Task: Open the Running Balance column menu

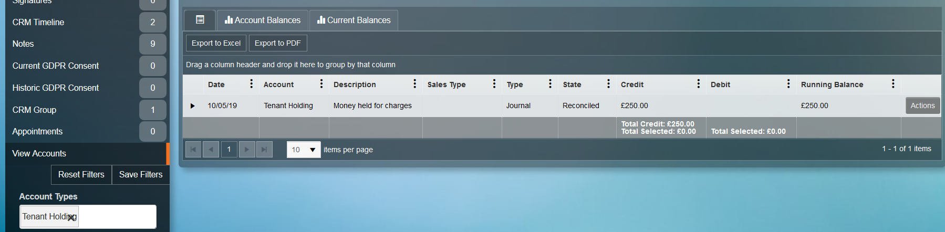Action: [x=892, y=84]
